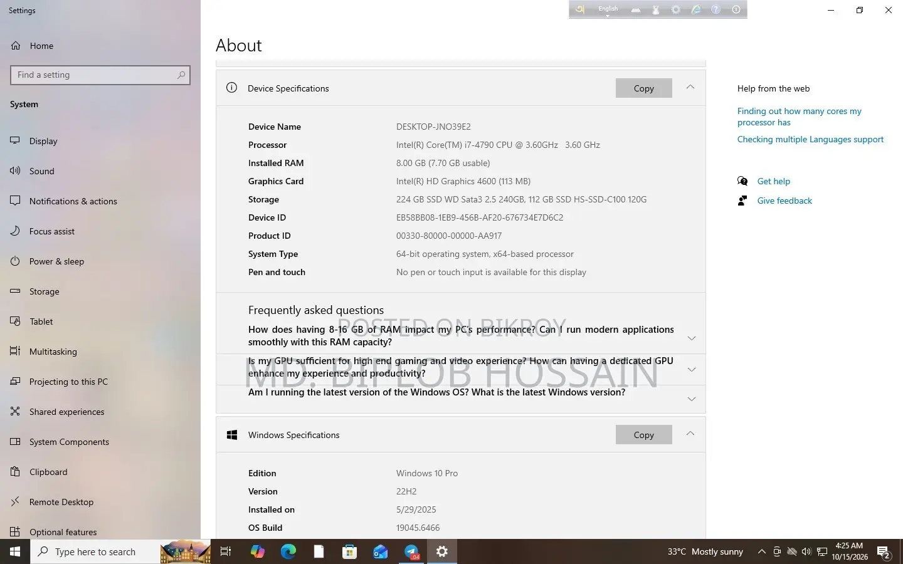Click the gear icon in the language toolbar
This screenshot has height=564, width=903.
coord(675,9)
